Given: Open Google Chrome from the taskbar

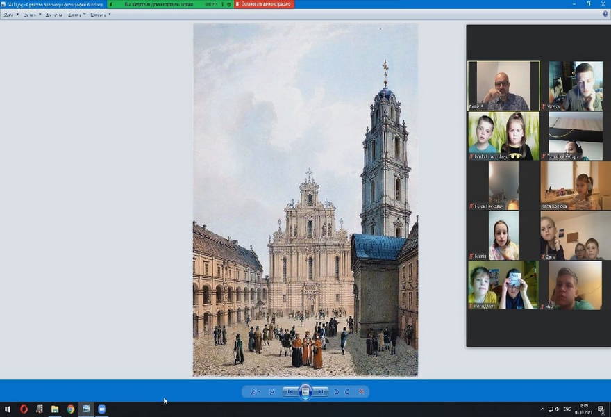Looking at the screenshot, I should [x=71, y=409].
